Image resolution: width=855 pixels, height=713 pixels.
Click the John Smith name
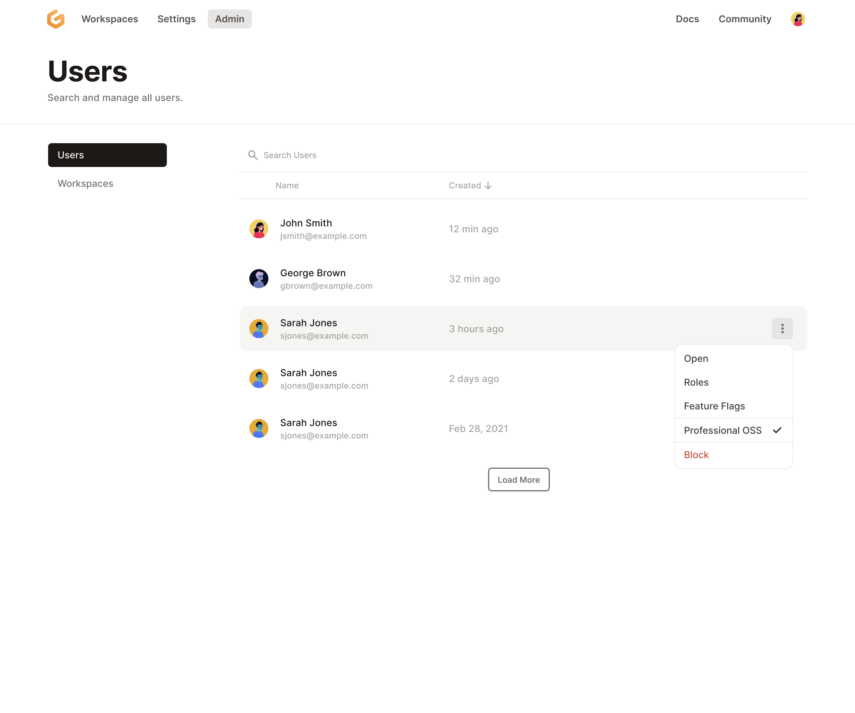(x=306, y=223)
